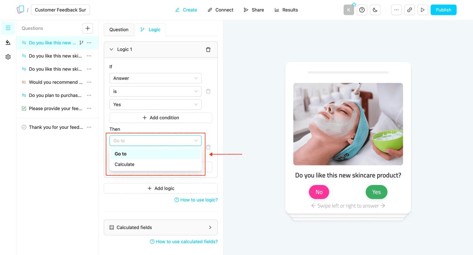Select 'Calculate' option in dropdown list
This screenshot has width=473, height=255.
click(x=155, y=164)
